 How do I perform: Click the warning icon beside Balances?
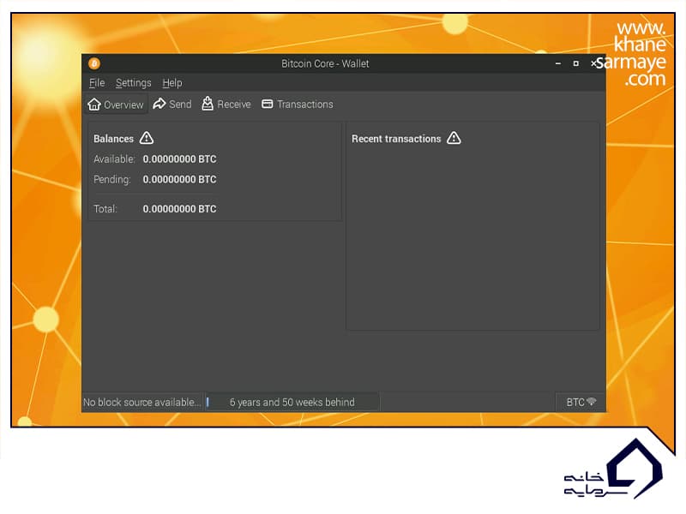coord(147,138)
